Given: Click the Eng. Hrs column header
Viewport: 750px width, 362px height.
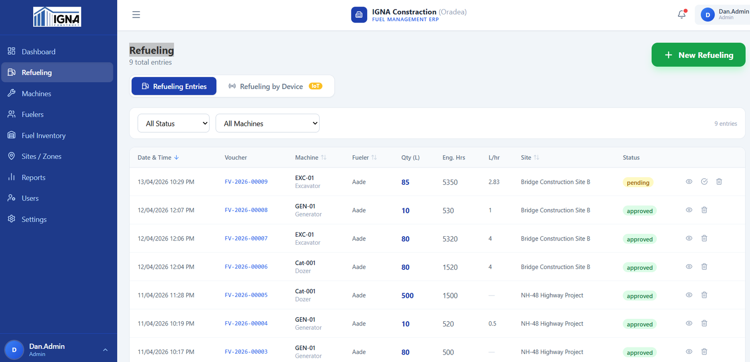Looking at the screenshot, I should pyautogui.click(x=454, y=158).
